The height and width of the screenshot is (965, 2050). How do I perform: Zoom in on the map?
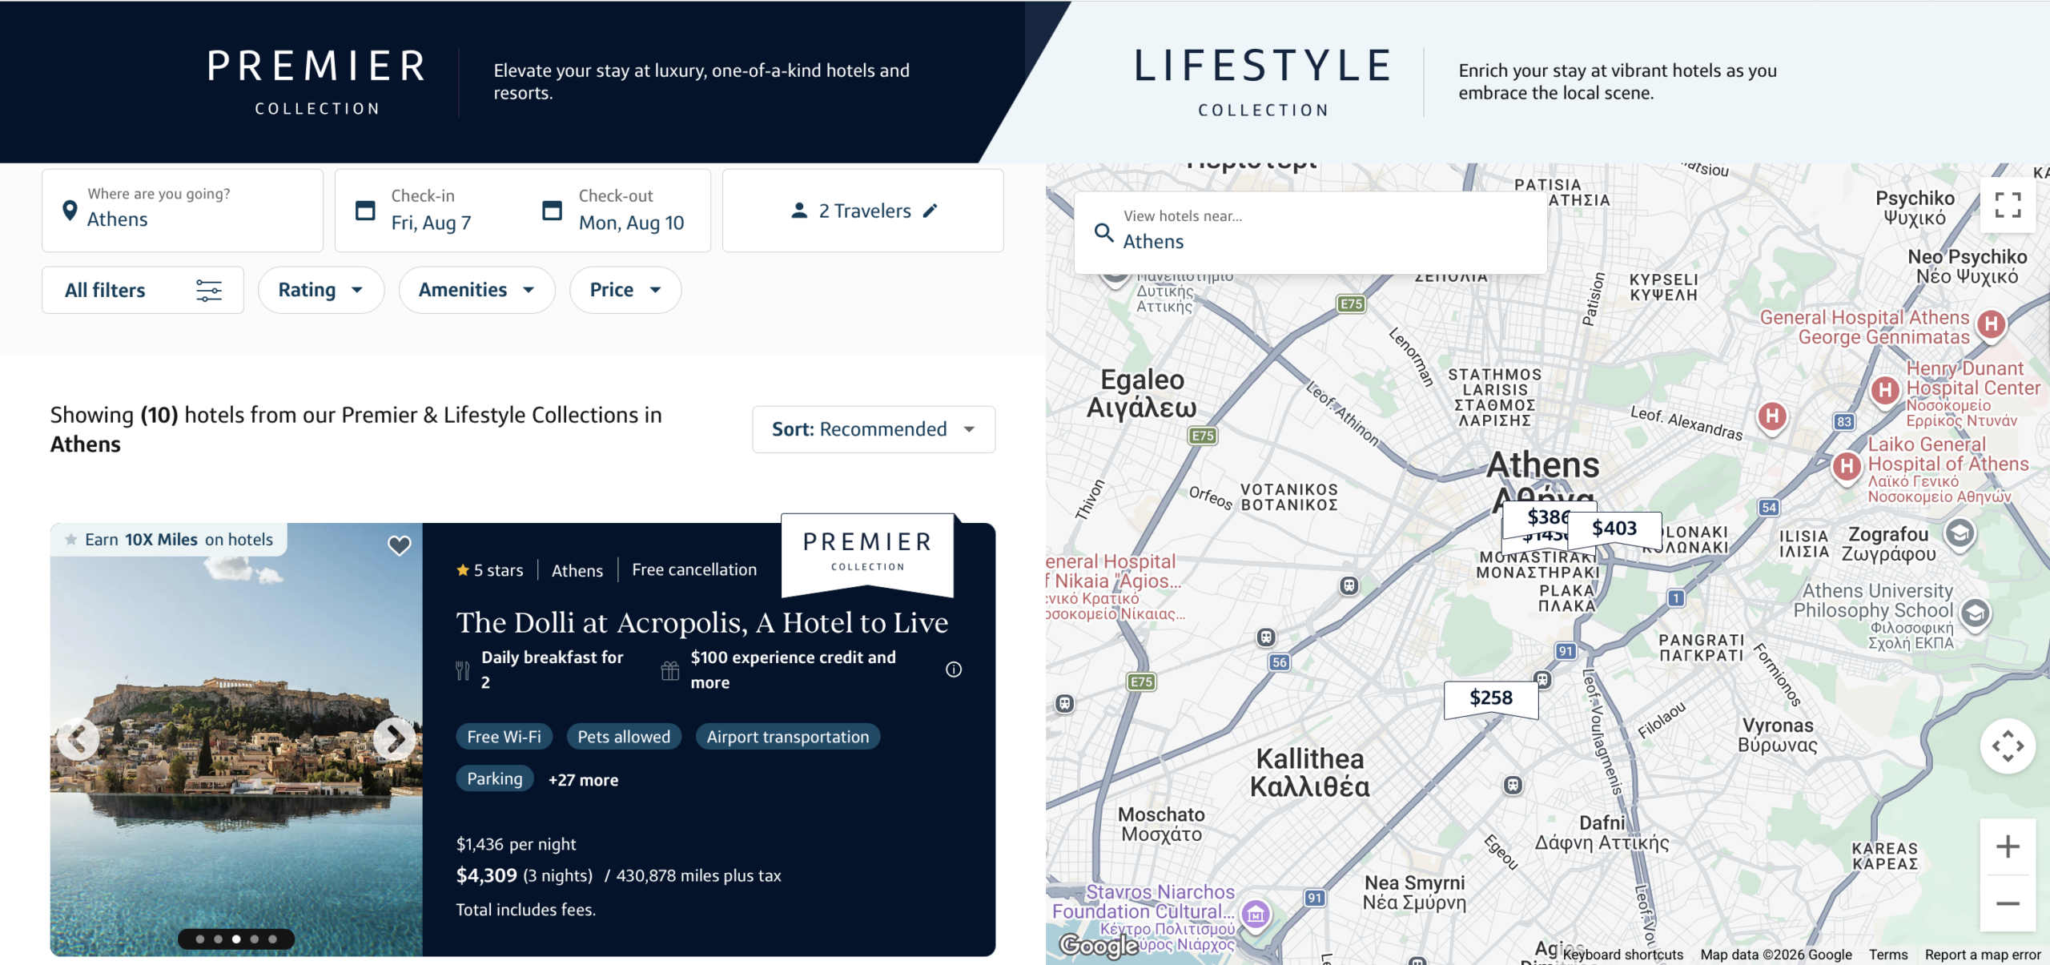[2008, 846]
